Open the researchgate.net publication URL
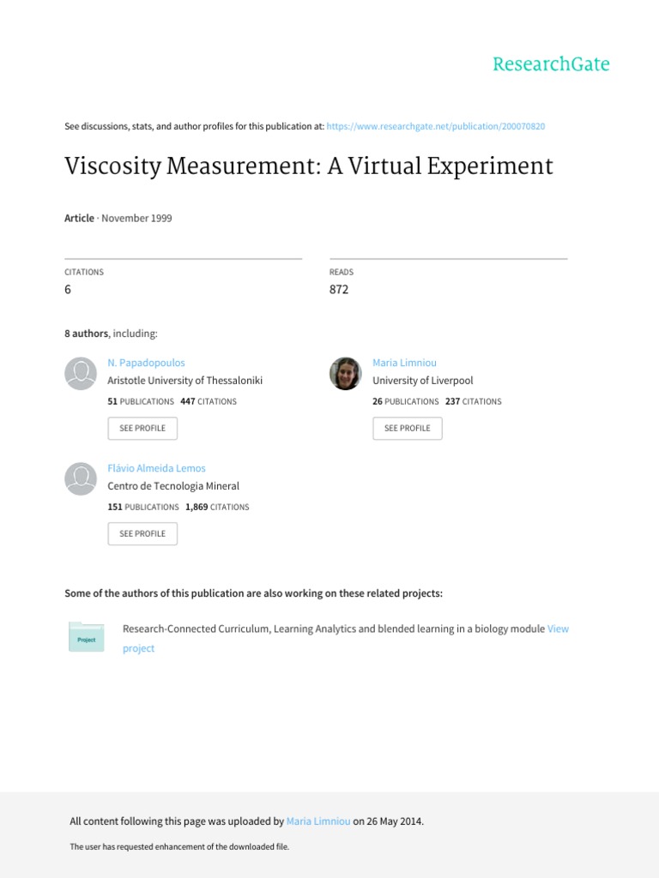The height and width of the screenshot is (878, 659). [436, 126]
